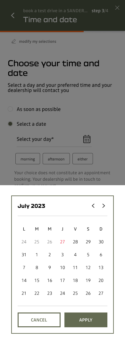Choose the 'either' time preference
The width and height of the screenshot is (125, 344).
tap(83, 159)
